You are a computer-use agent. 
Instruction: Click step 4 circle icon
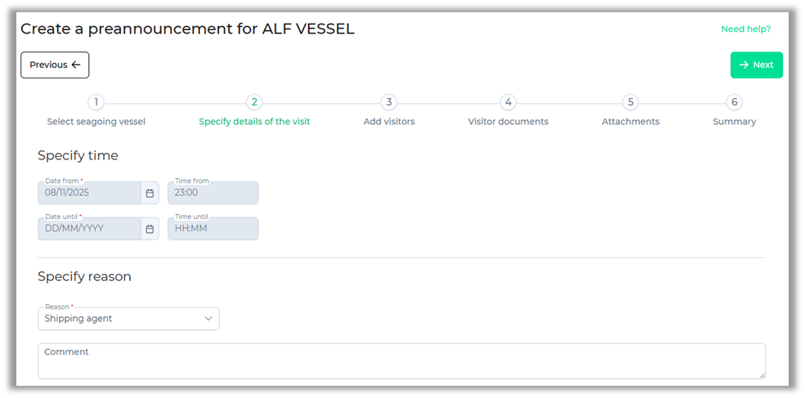coord(508,103)
